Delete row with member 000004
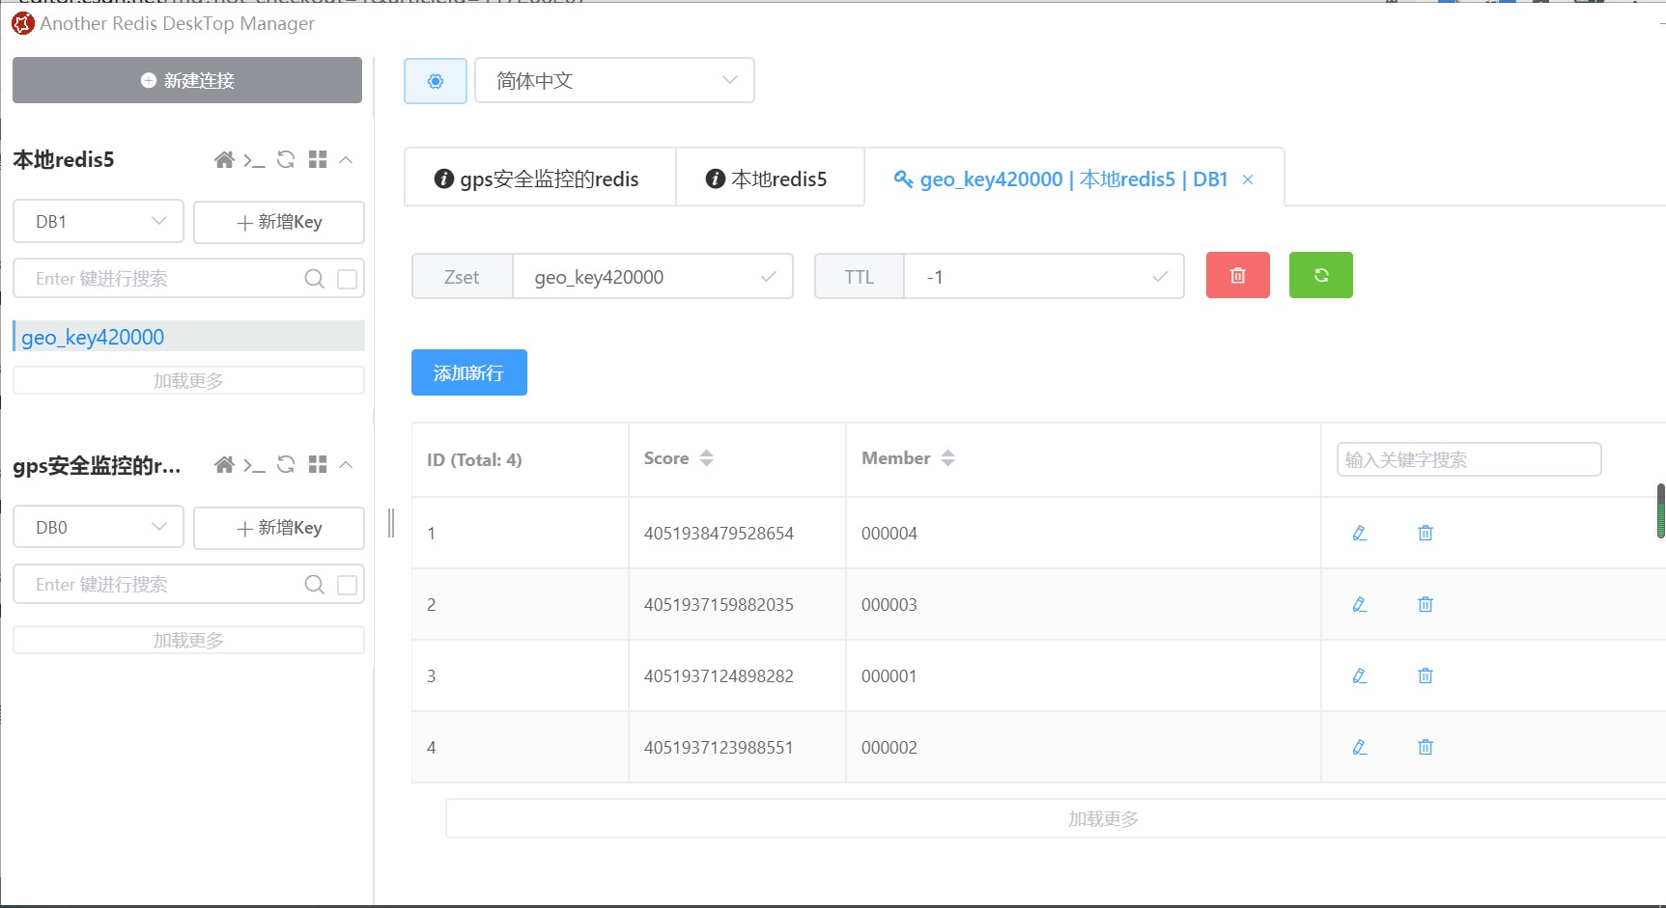Screen dimensions: 1666x908 point(1426,533)
